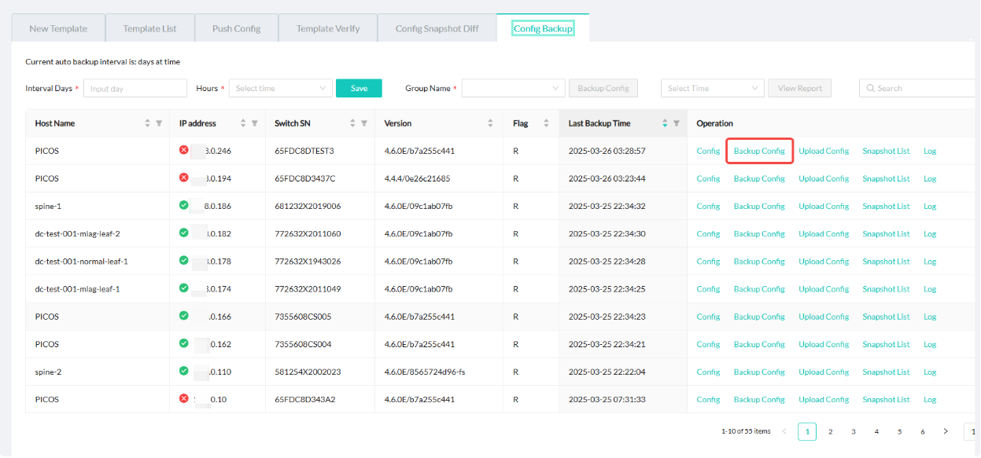Open the Select Time report dropdown
Image resolution: width=981 pixels, height=458 pixels.
point(712,89)
